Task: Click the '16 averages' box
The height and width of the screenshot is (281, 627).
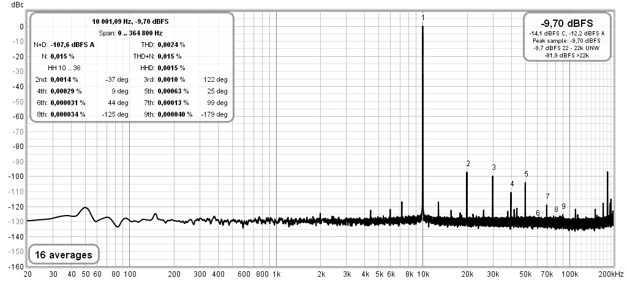Action: 64,255
